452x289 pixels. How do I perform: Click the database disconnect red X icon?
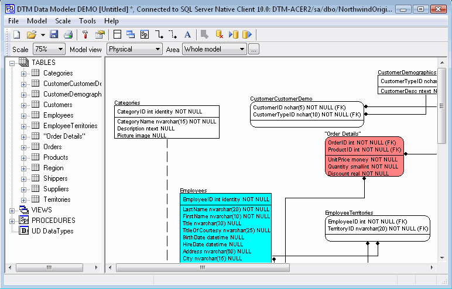pyautogui.click(x=220, y=35)
